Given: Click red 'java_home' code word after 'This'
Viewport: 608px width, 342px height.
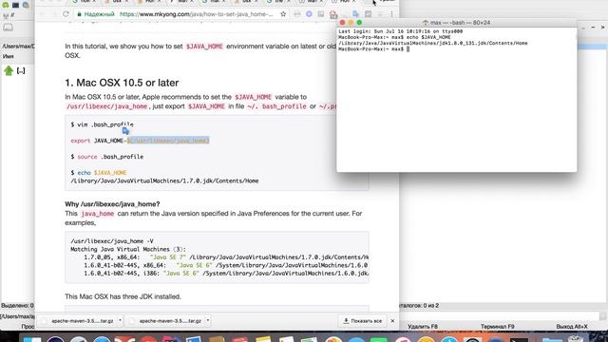Looking at the screenshot, I should pos(97,214).
